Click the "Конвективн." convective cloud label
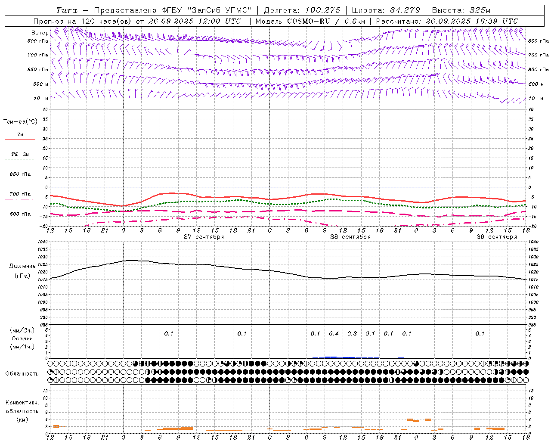The width and height of the screenshot is (551, 441). click(22, 403)
